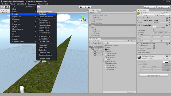Select the hand pan tool
The height and width of the screenshot is (96, 171).
pyautogui.click(x=3, y=7)
